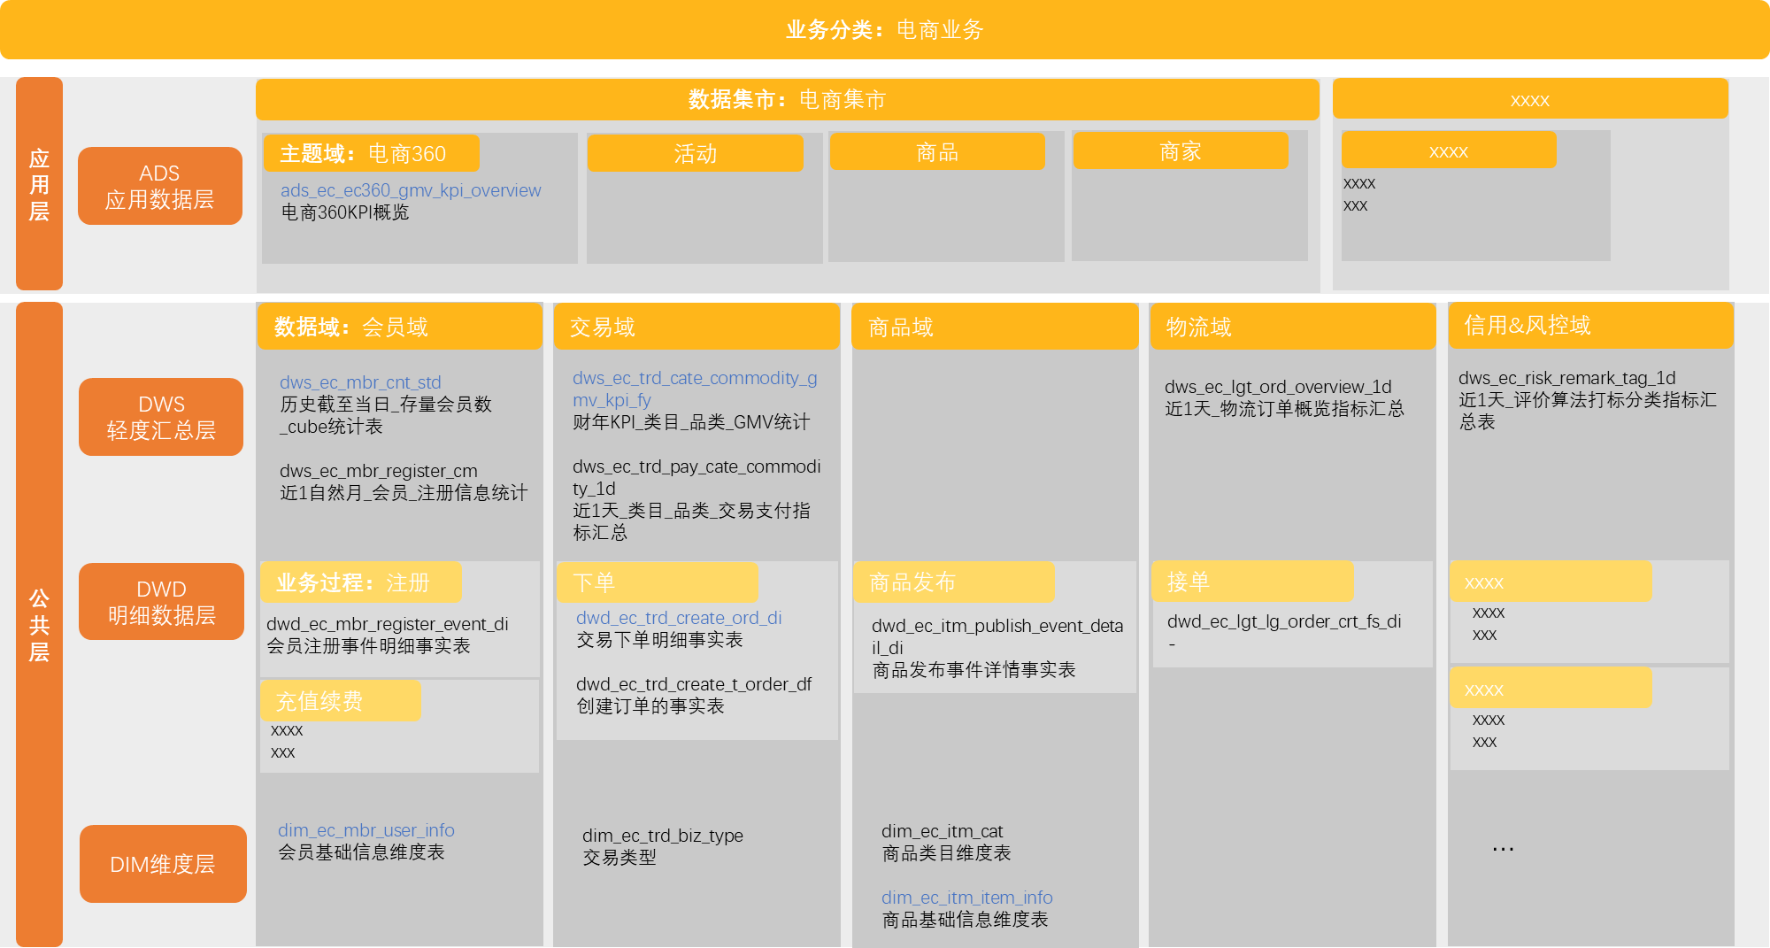Select the 充值续费 process label
This screenshot has width=1770, height=948.
coord(341,701)
